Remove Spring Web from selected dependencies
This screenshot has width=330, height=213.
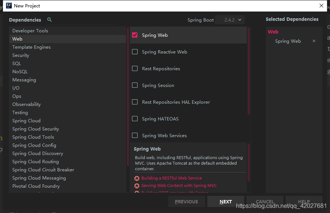click(x=314, y=41)
